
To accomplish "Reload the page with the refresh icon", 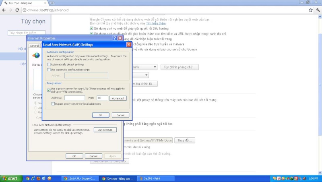I will 17,10.
